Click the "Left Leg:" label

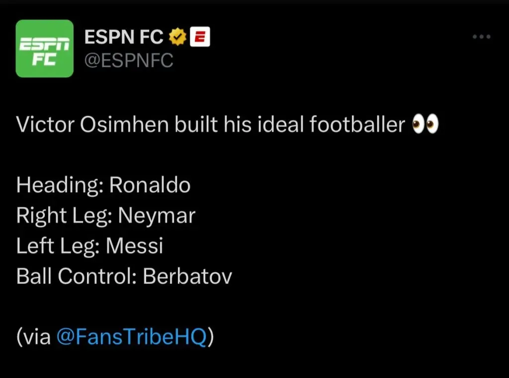pos(58,246)
